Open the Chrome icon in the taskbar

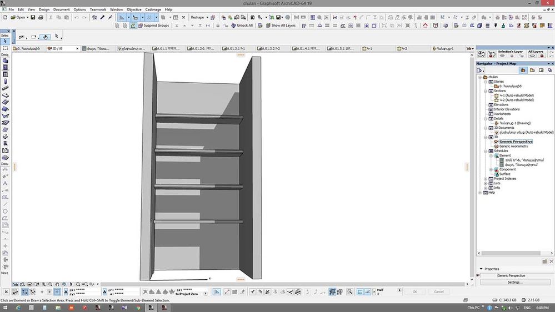click(x=138, y=308)
